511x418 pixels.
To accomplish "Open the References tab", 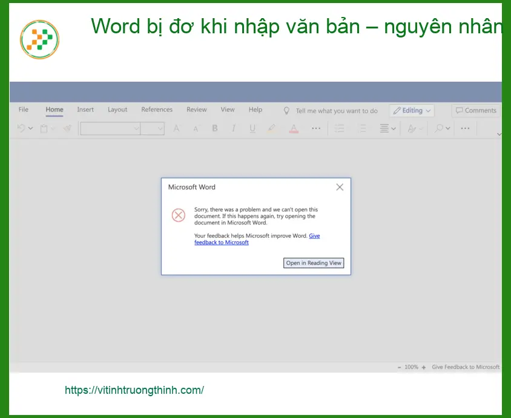I will tap(157, 109).
